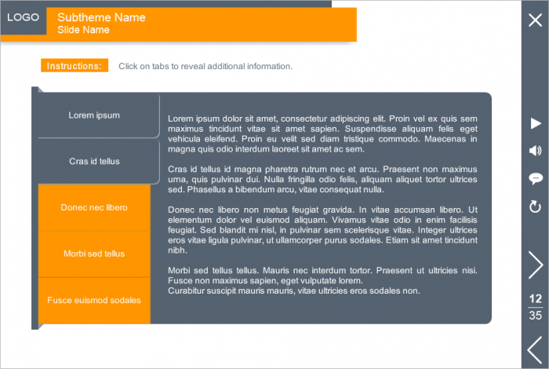
Task: Click the LOGO in the header
Action: coord(23,17)
